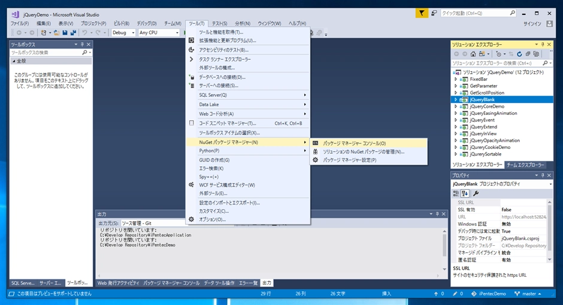Click the feedback icon beside Quick Launch
The image size is (563, 305).
(434, 13)
